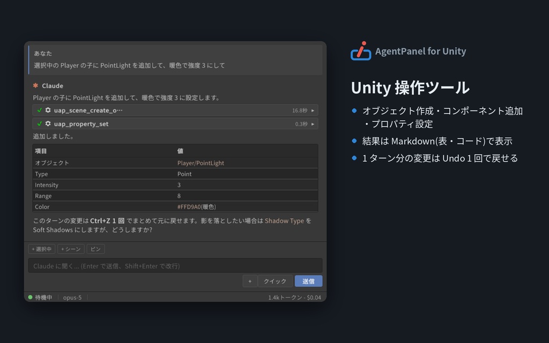Screen dimensions: 549x343
Task: Expand the uap_property_set tool call arrow
Action: click(x=313, y=124)
